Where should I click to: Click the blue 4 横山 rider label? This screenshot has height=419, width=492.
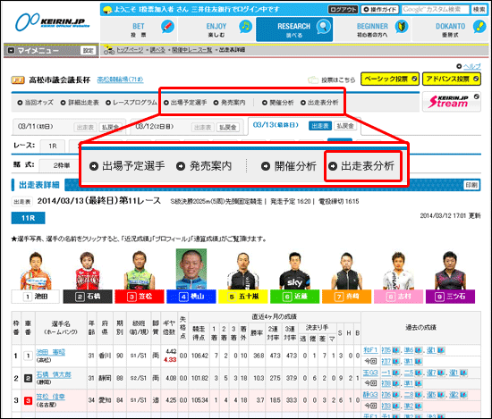coord(191,297)
